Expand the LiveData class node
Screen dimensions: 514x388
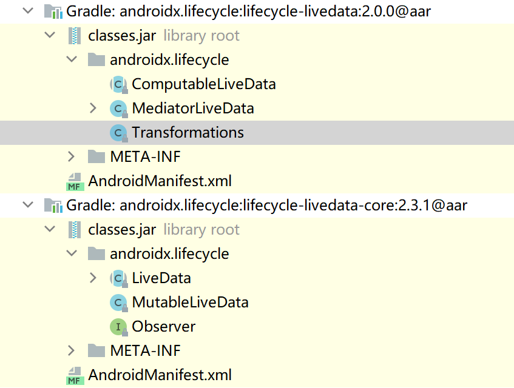point(93,278)
